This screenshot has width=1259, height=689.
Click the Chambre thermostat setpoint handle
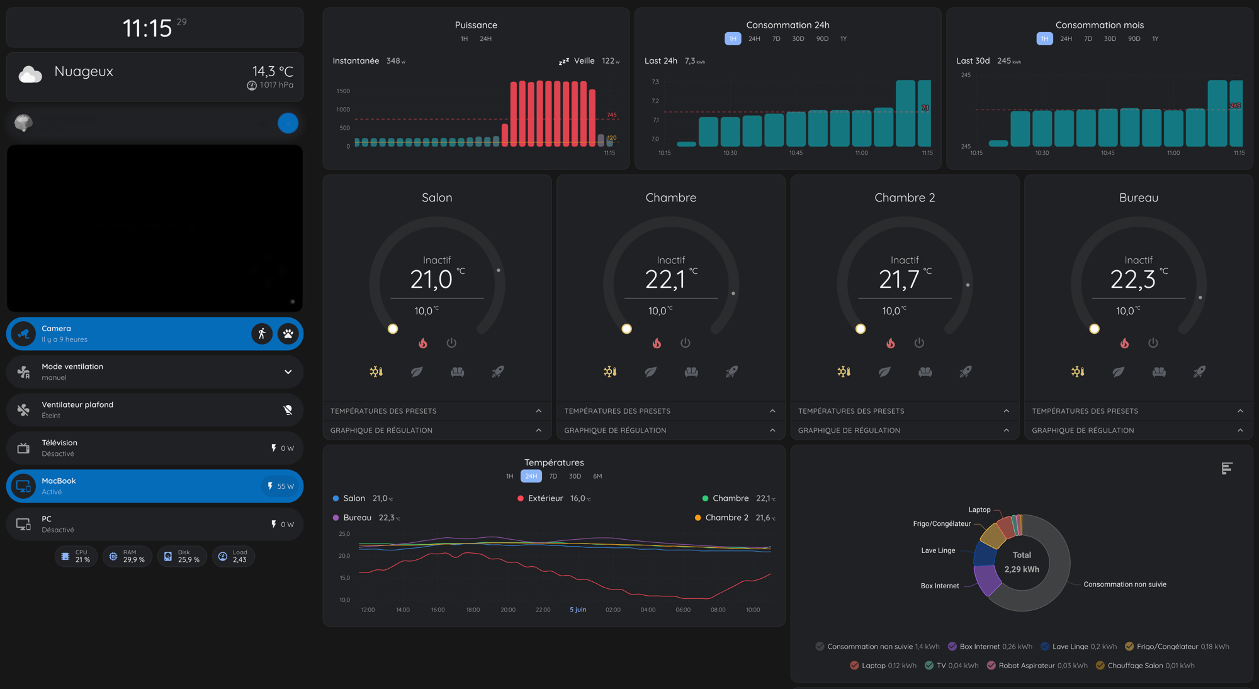point(626,329)
